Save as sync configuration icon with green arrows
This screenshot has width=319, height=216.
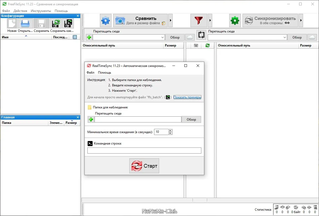tap(56, 23)
